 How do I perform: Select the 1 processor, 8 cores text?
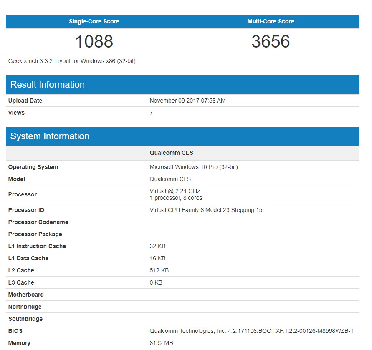(176, 198)
